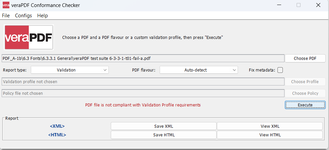This screenshot has width=329, height=150.
Task: Click the Choose Policy button
Action: (x=305, y=93)
